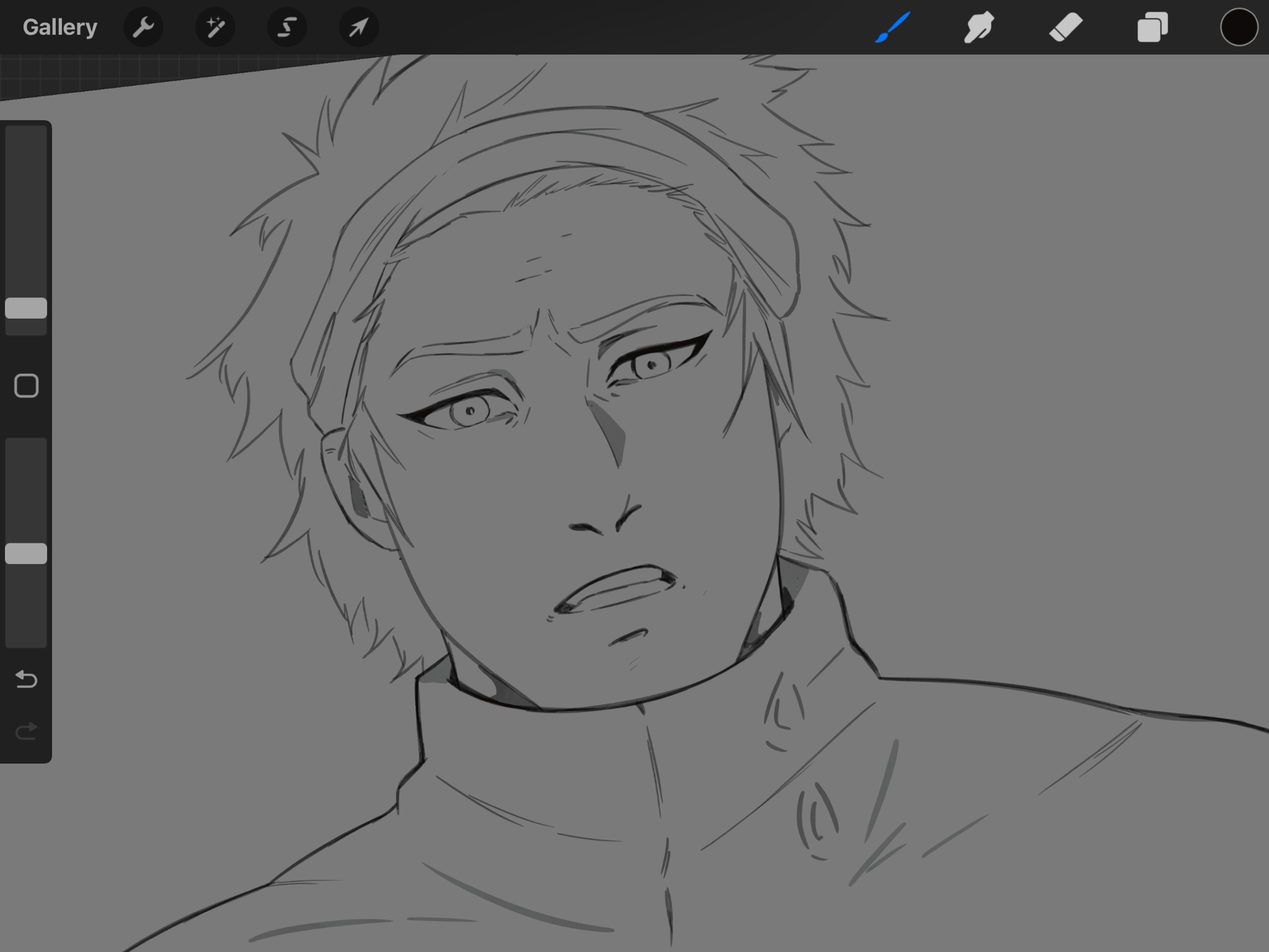Select the Brush tool
The width and height of the screenshot is (1269, 952).
(892, 27)
